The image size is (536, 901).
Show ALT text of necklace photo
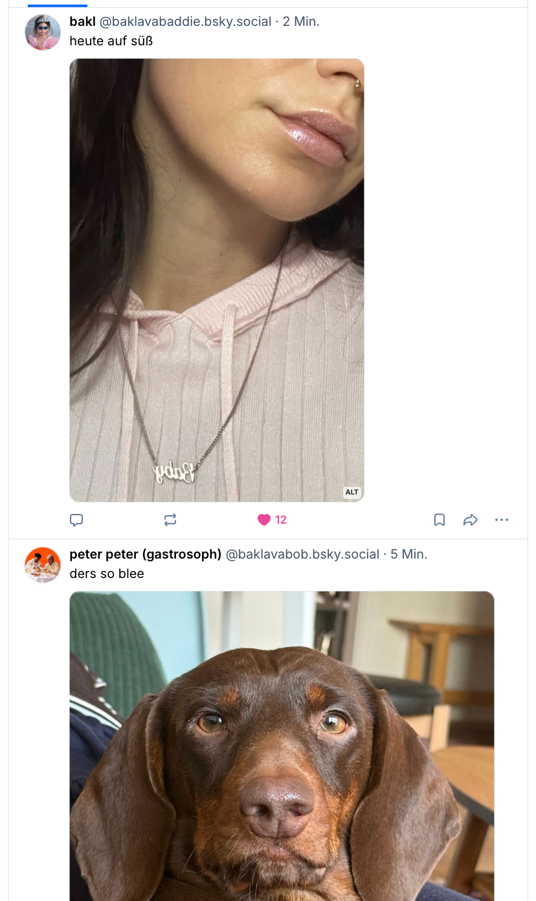pyautogui.click(x=352, y=493)
